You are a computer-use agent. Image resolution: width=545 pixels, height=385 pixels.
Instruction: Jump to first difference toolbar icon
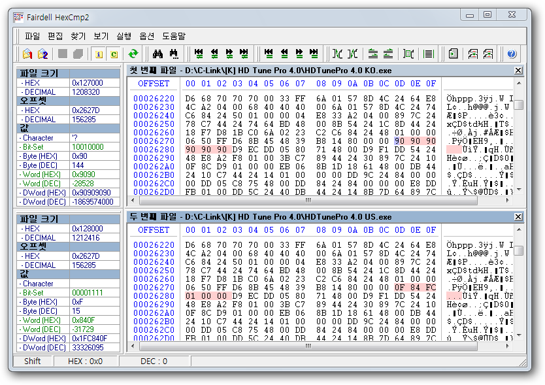(x=199, y=54)
